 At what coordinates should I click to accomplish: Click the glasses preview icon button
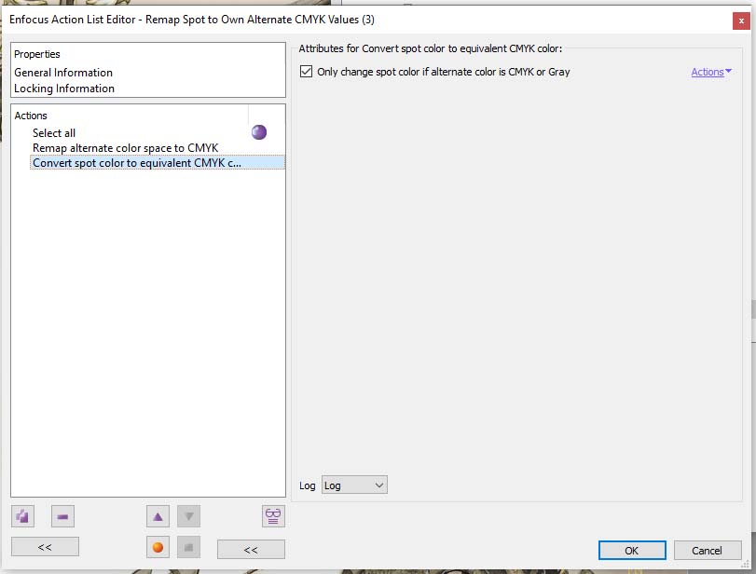pyautogui.click(x=273, y=516)
